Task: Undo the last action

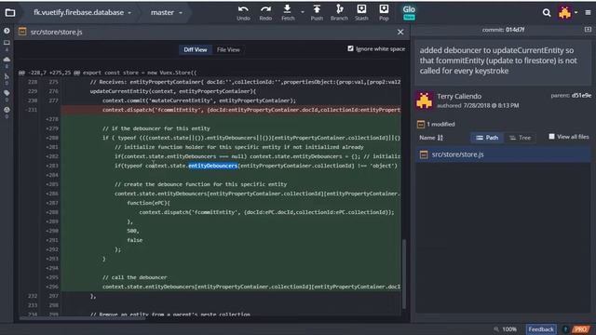Action: click(243, 13)
